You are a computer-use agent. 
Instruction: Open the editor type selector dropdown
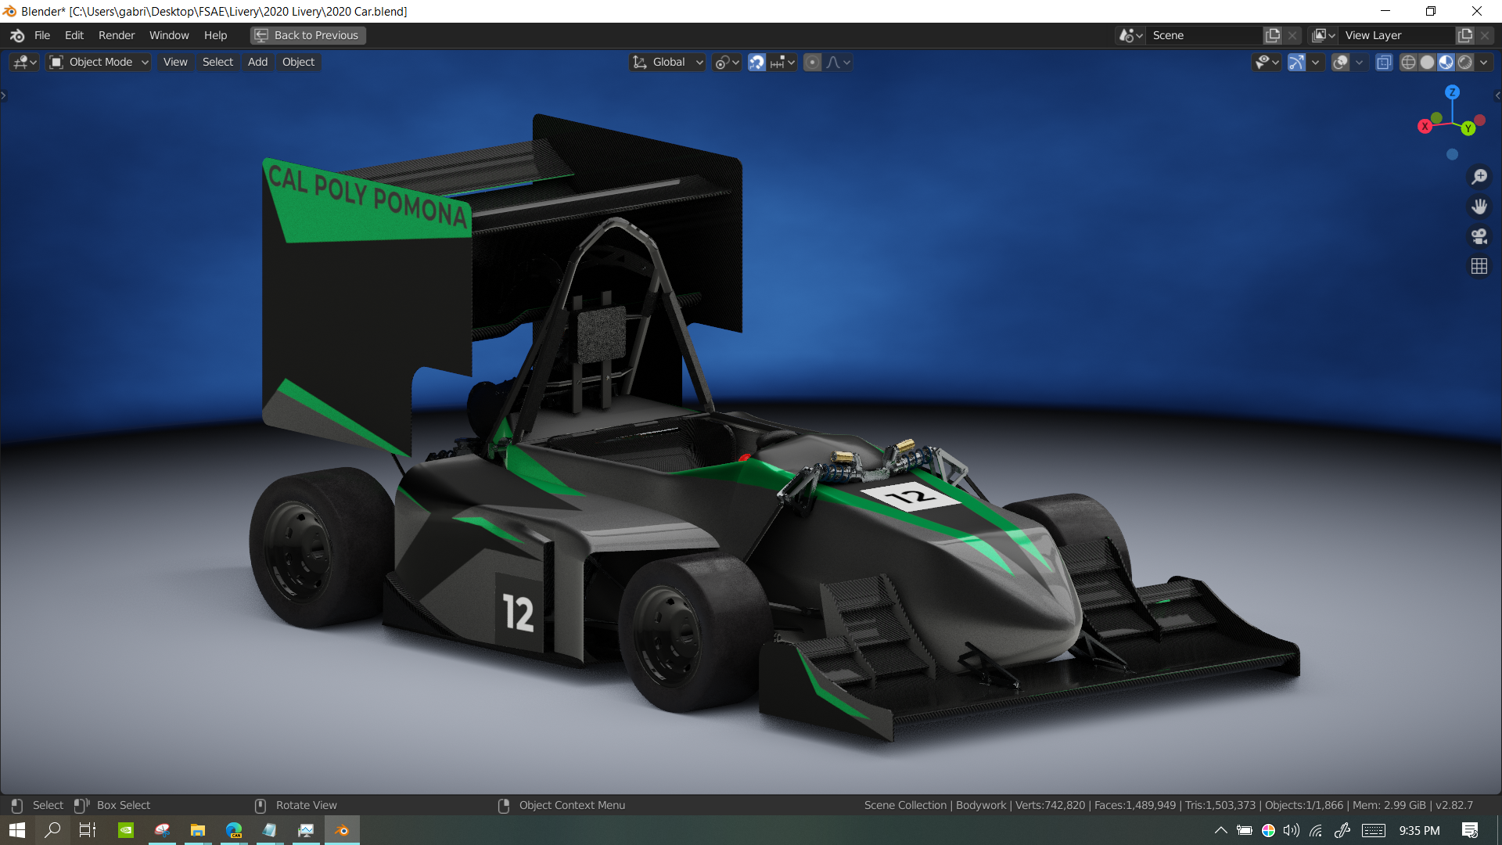[24, 62]
